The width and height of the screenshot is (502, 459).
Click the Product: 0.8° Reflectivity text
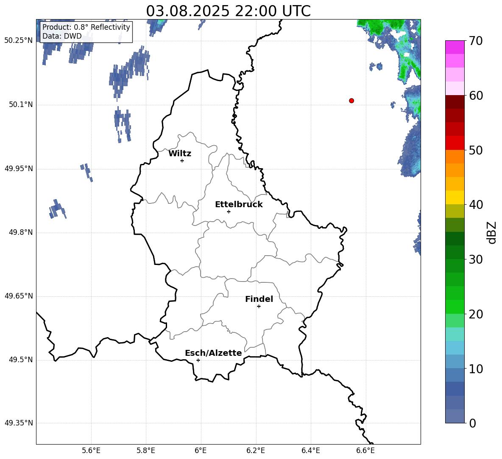pos(86,27)
